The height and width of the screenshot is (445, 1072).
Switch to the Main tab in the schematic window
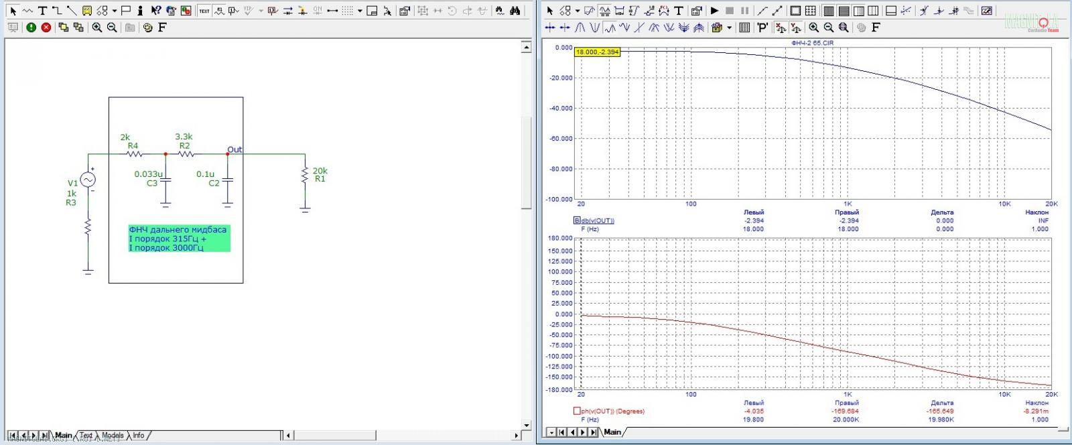(64, 436)
